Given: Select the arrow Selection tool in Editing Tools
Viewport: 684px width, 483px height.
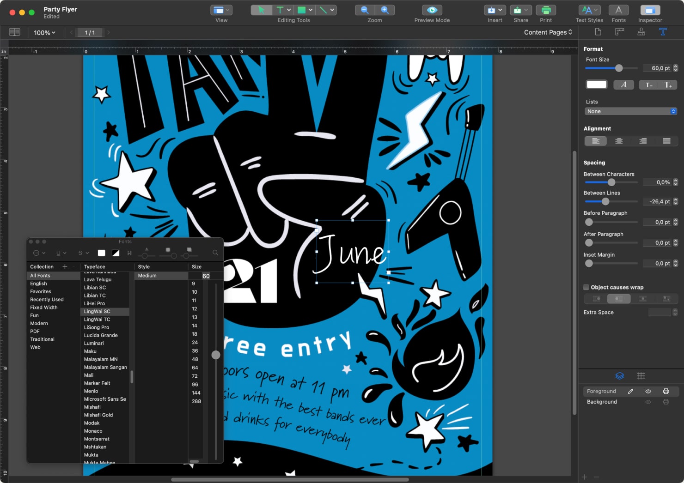Looking at the screenshot, I should pos(262,10).
